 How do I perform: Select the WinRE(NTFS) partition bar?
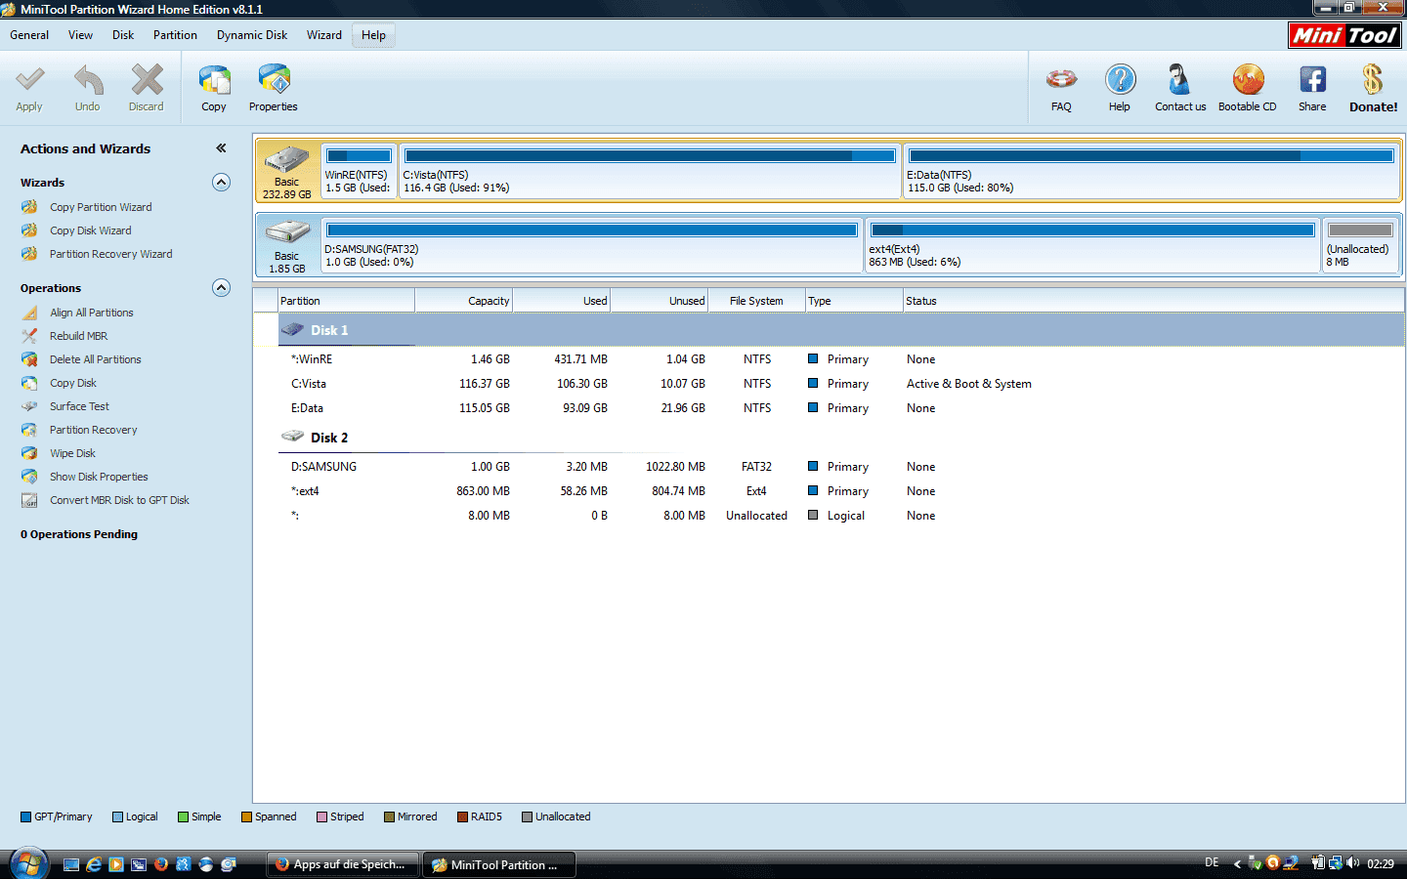[x=359, y=170]
